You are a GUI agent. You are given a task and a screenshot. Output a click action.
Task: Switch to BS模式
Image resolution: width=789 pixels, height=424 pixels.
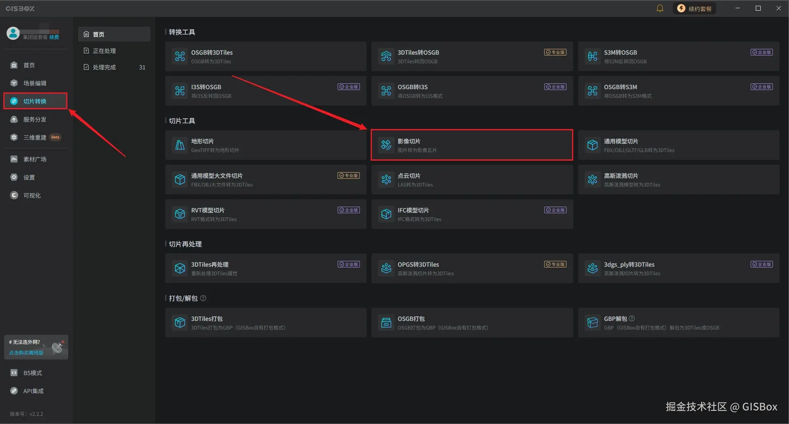(x=35, y=373)
